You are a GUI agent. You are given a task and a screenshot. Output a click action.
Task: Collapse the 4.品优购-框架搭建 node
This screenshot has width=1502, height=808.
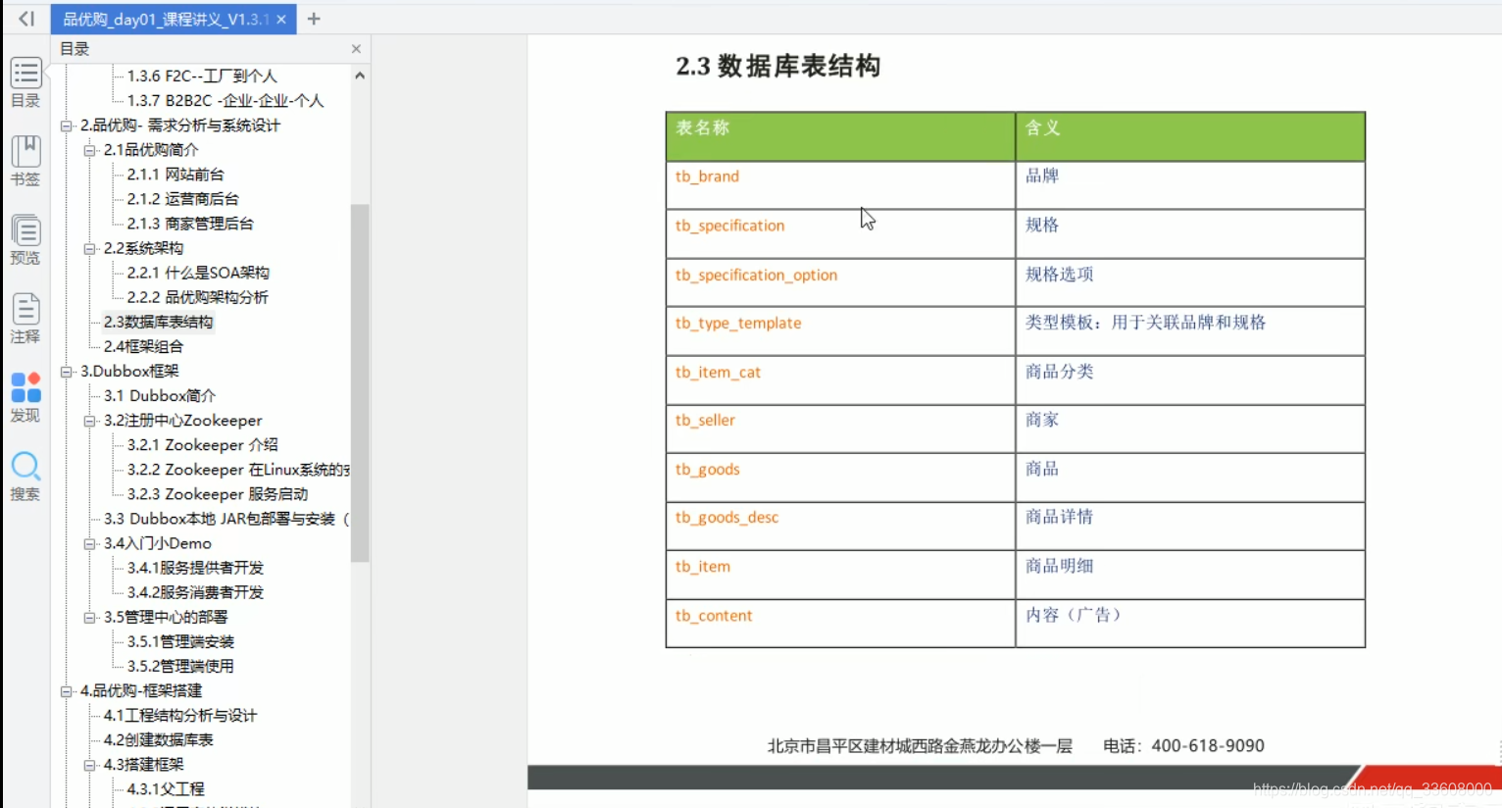point(67,691)
